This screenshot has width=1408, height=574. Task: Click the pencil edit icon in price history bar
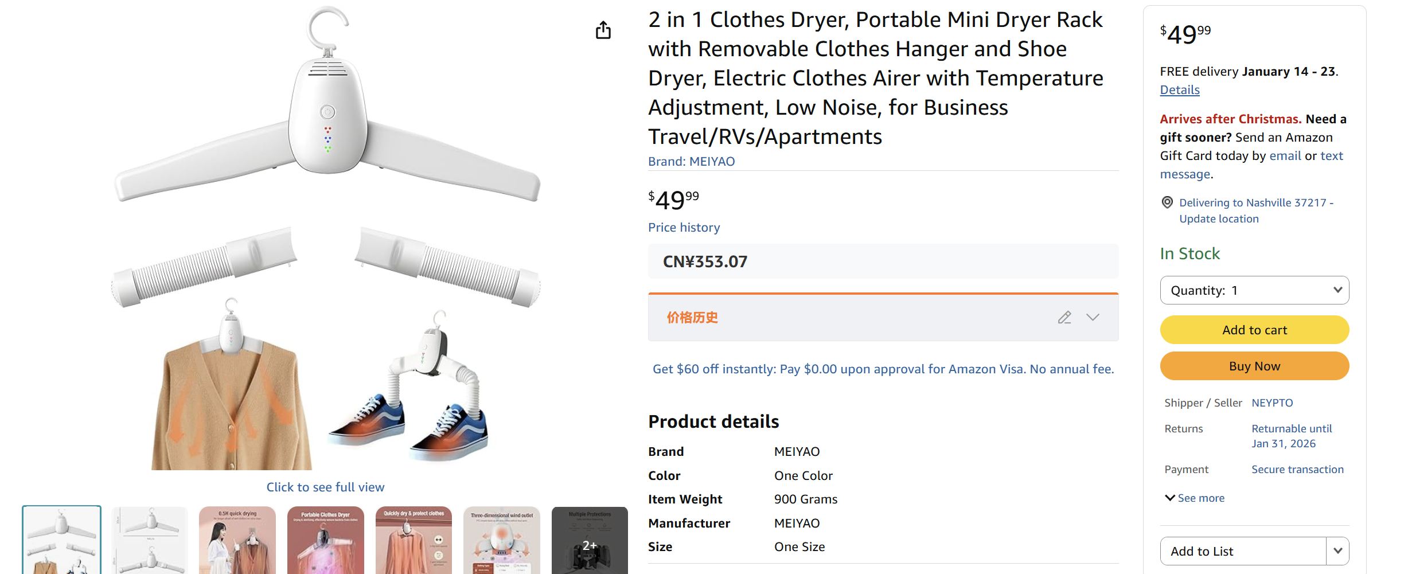[x=1065, y=317]
